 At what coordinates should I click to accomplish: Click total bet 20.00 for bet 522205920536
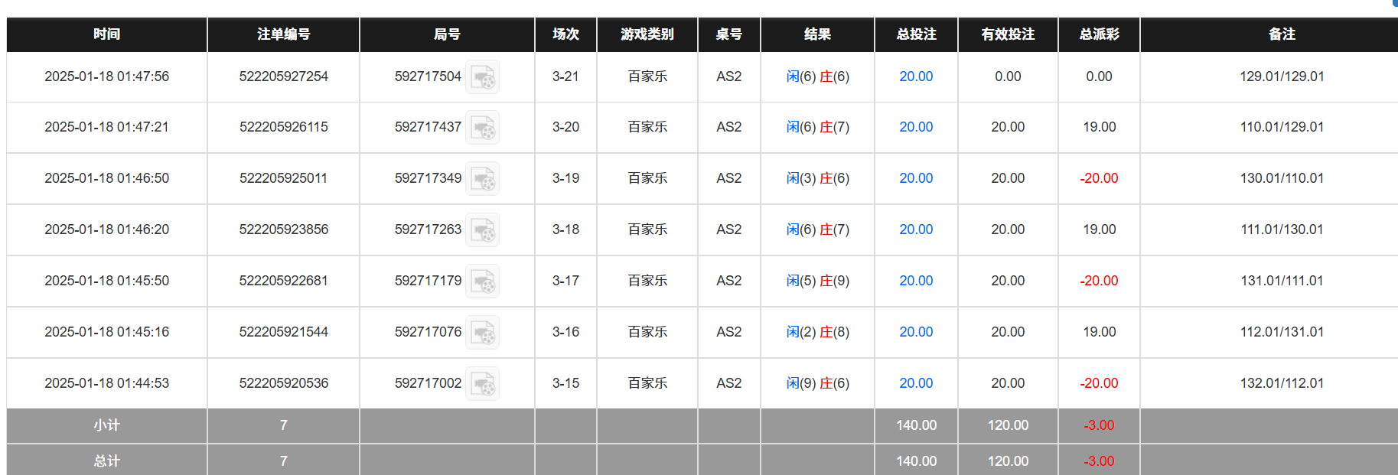tap(916, 383)
